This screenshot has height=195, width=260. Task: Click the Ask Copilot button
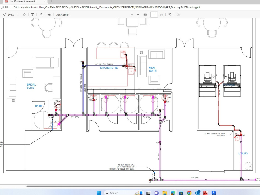(x=63, y=15)
